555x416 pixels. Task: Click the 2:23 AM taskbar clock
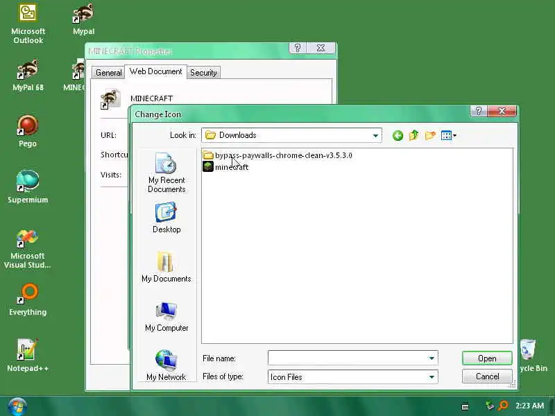529,406
